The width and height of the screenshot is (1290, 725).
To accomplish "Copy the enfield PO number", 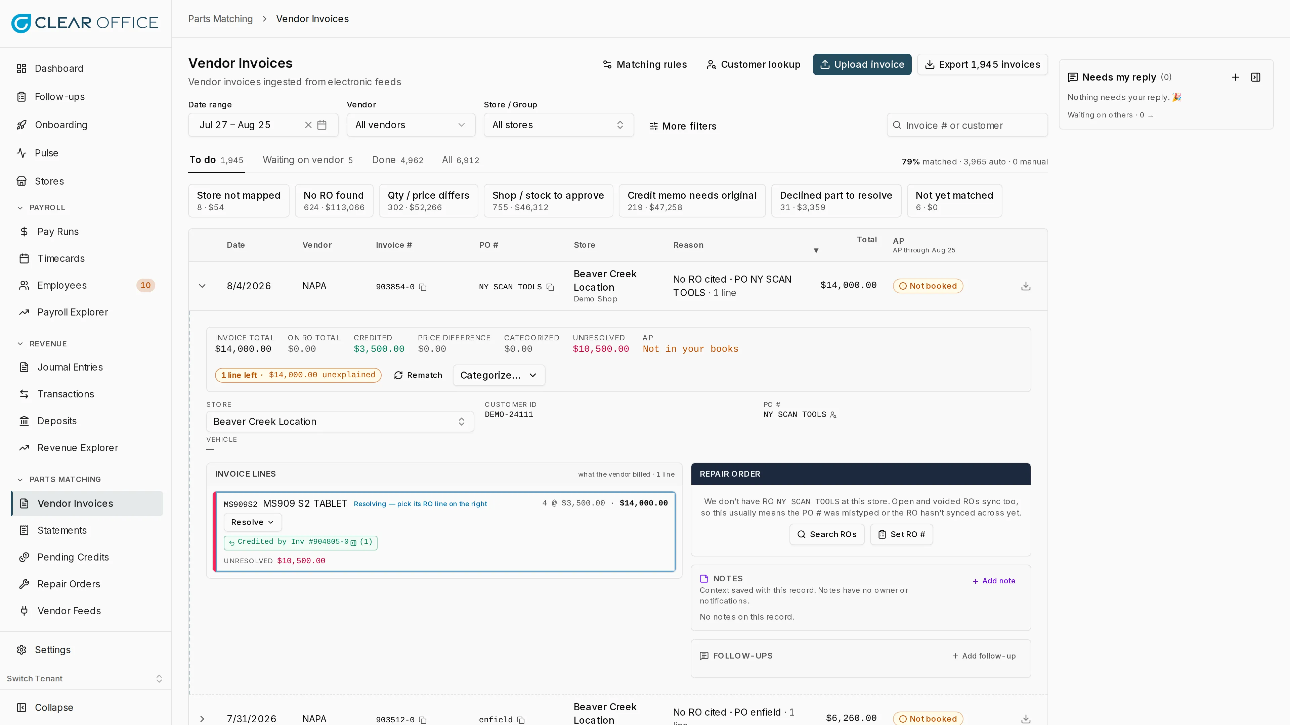I will click(521, 720).
